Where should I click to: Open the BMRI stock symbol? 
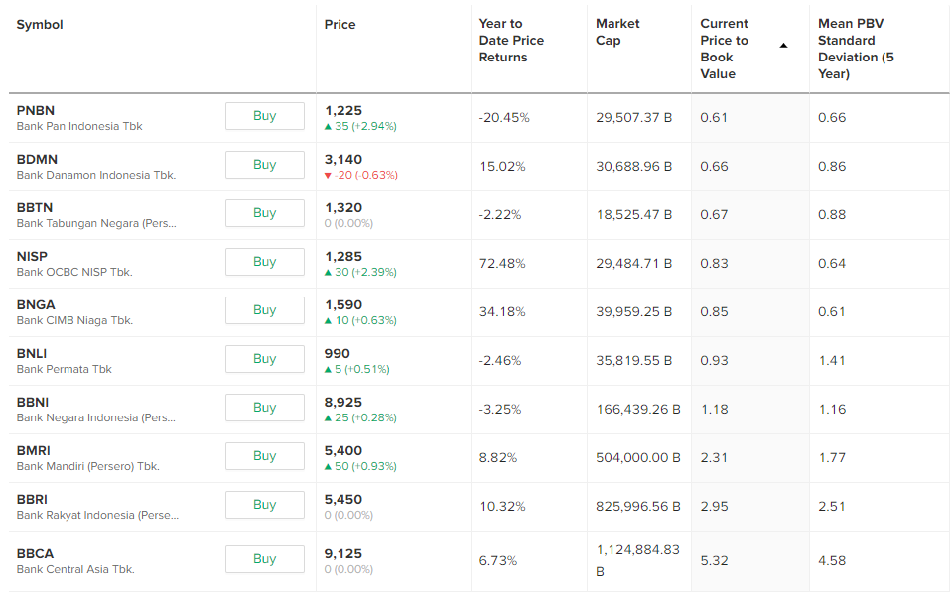click(33, 450)
